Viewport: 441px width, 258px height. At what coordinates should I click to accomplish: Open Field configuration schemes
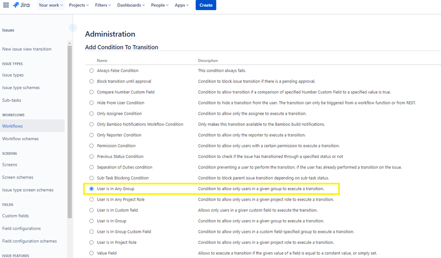tap(30, 241)
